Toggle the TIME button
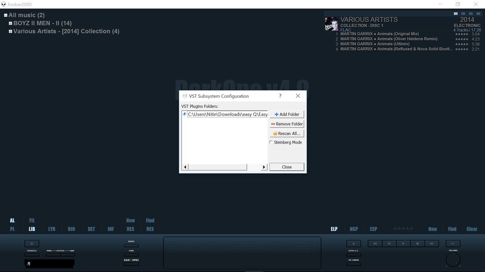 click(x=131, y=255)
